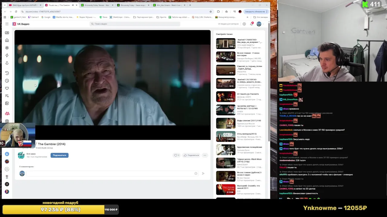
Task: Open the three-dots video options menu
Action: (x=205, y=155)
